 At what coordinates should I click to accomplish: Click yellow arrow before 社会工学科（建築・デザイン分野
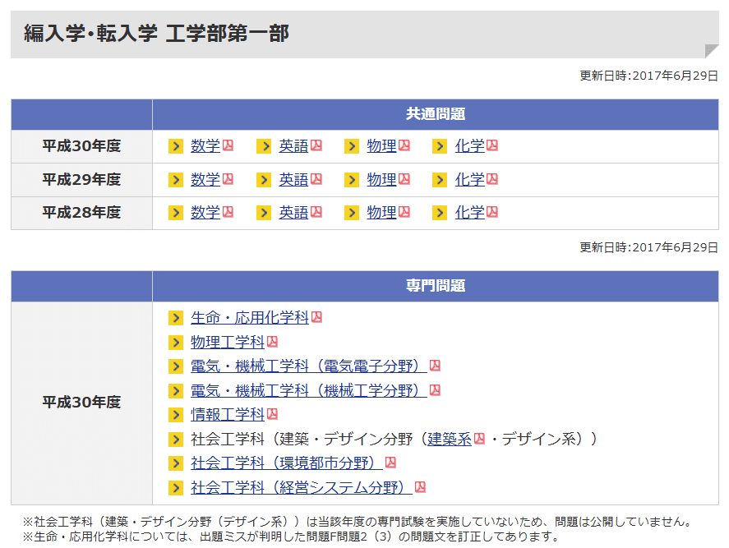click(x=176, y=440)
